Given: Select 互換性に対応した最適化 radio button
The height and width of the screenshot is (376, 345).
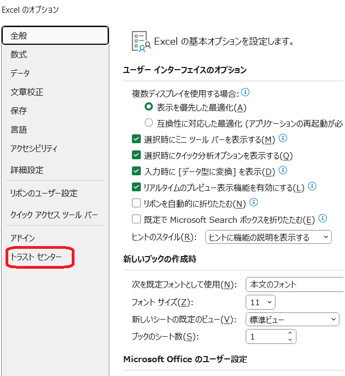Looking at the screenshot, I should tap(148, 123).
